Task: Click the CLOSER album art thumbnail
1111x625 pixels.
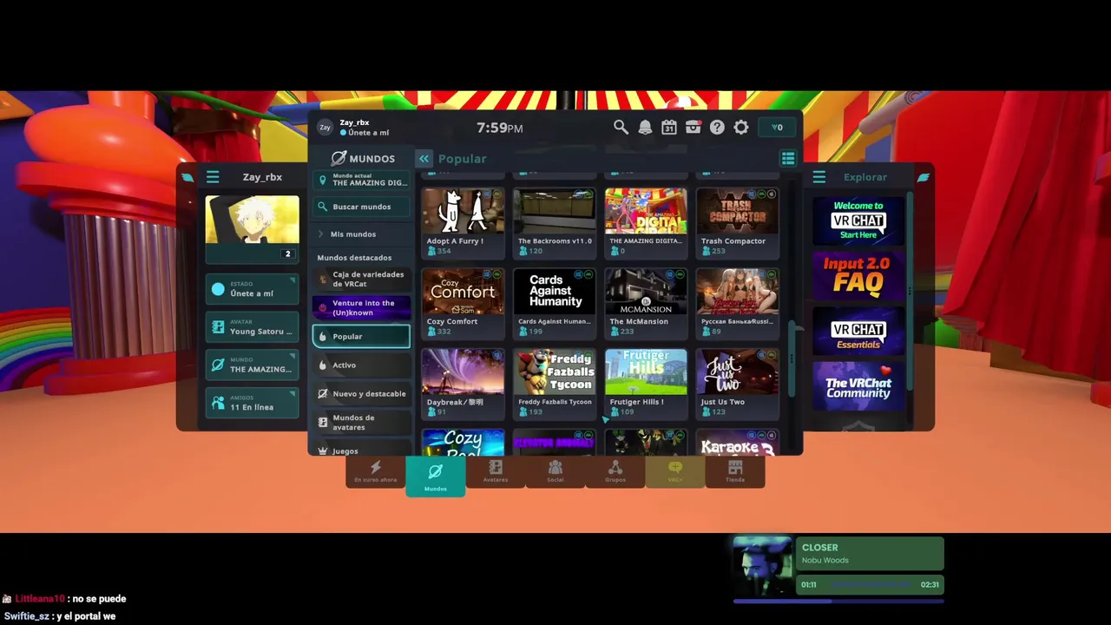Action: point(763,566)
